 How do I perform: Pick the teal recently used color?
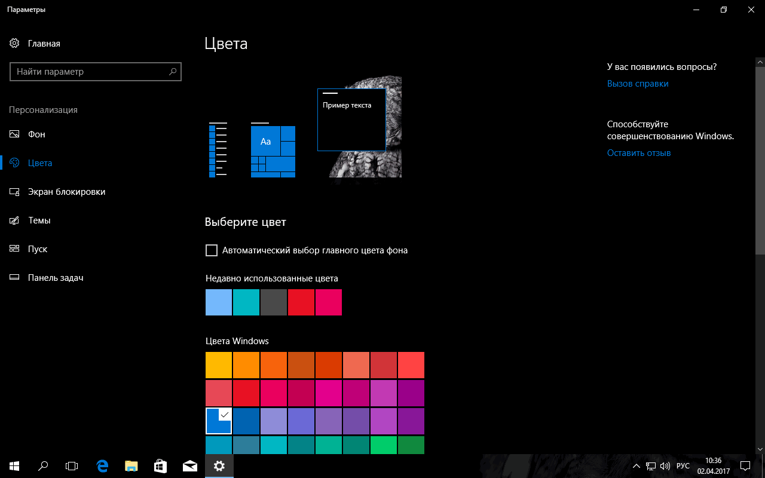[246, 302]
